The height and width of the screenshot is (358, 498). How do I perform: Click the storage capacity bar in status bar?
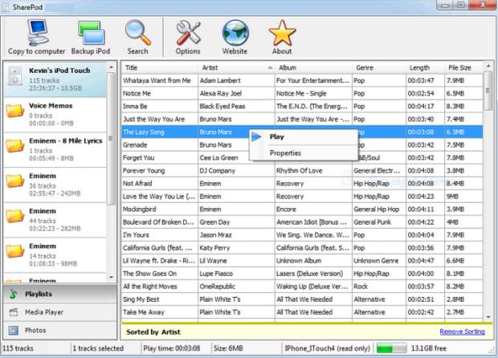[x=391, y=348]
